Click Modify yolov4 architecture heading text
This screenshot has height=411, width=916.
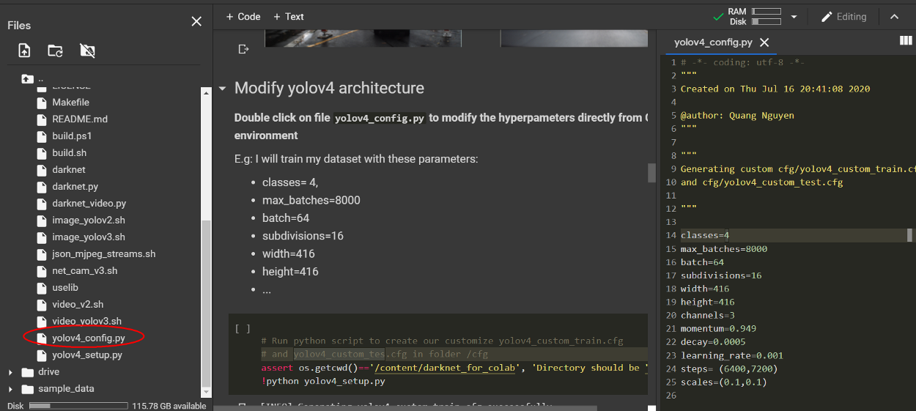(x=329, y=88)
